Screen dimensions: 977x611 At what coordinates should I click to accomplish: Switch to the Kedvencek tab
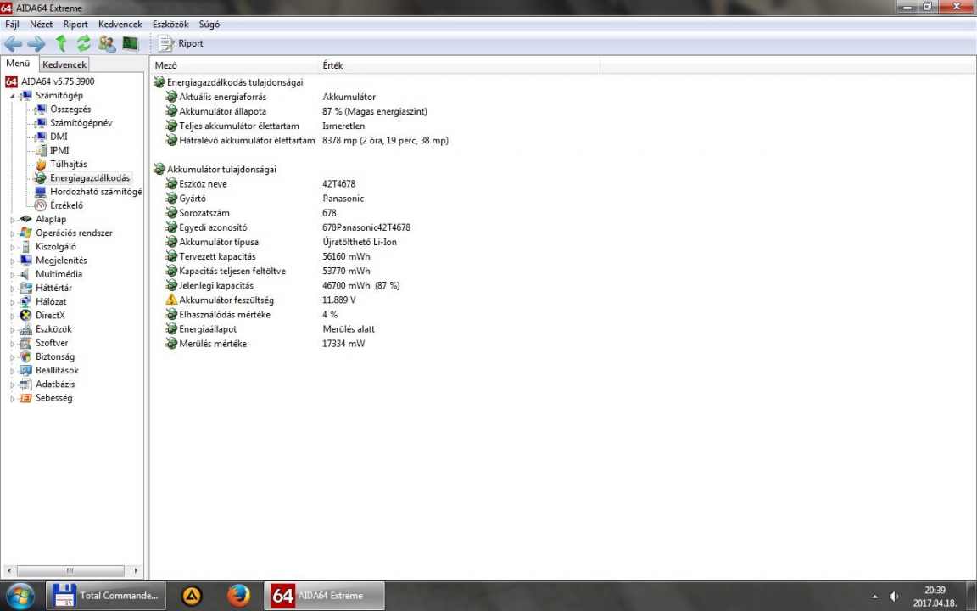(64, 64)
